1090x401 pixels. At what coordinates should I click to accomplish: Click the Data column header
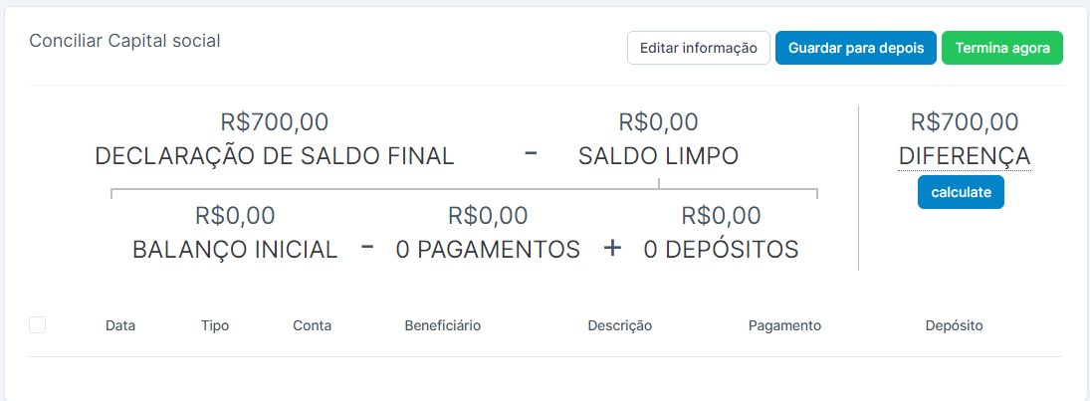120,325
